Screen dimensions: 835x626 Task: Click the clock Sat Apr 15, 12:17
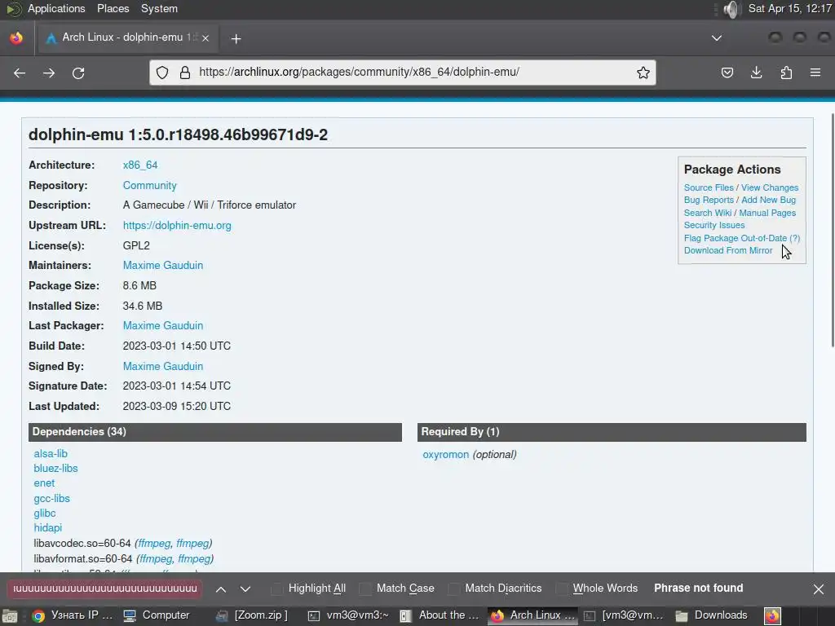[x=789, y=8]
